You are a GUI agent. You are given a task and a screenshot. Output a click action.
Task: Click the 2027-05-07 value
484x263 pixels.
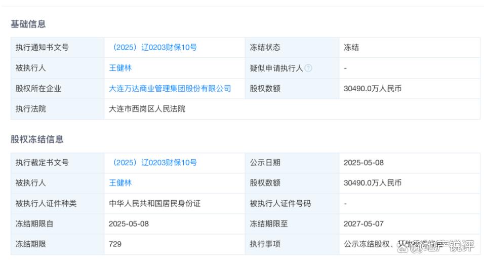(364, 224)
